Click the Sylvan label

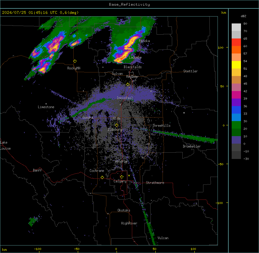(117, 74)
